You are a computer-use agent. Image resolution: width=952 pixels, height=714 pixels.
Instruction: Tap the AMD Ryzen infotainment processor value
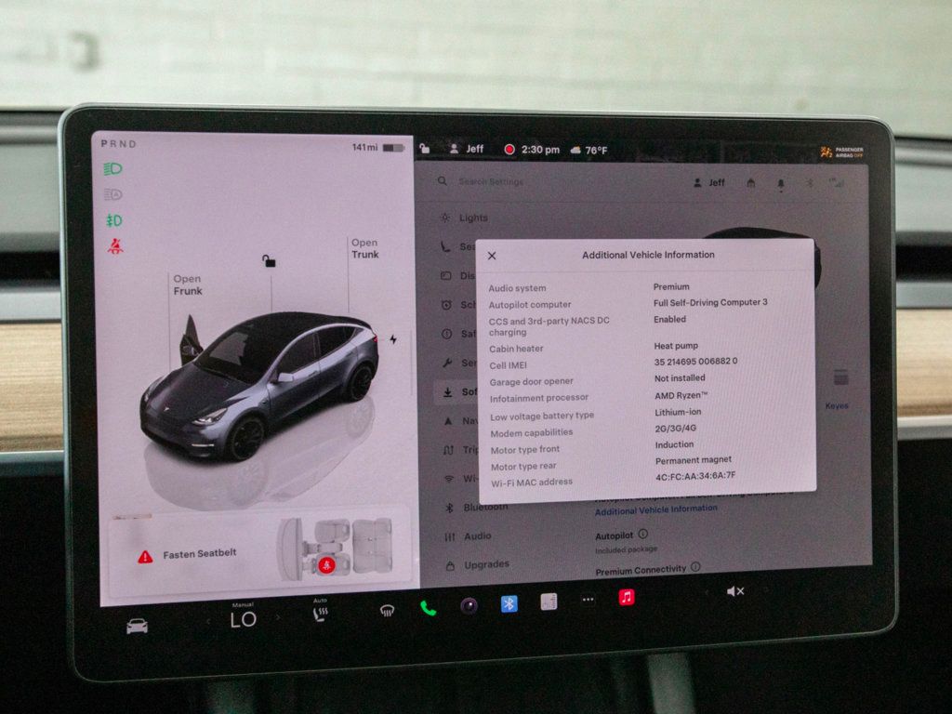tap(681, 395)
